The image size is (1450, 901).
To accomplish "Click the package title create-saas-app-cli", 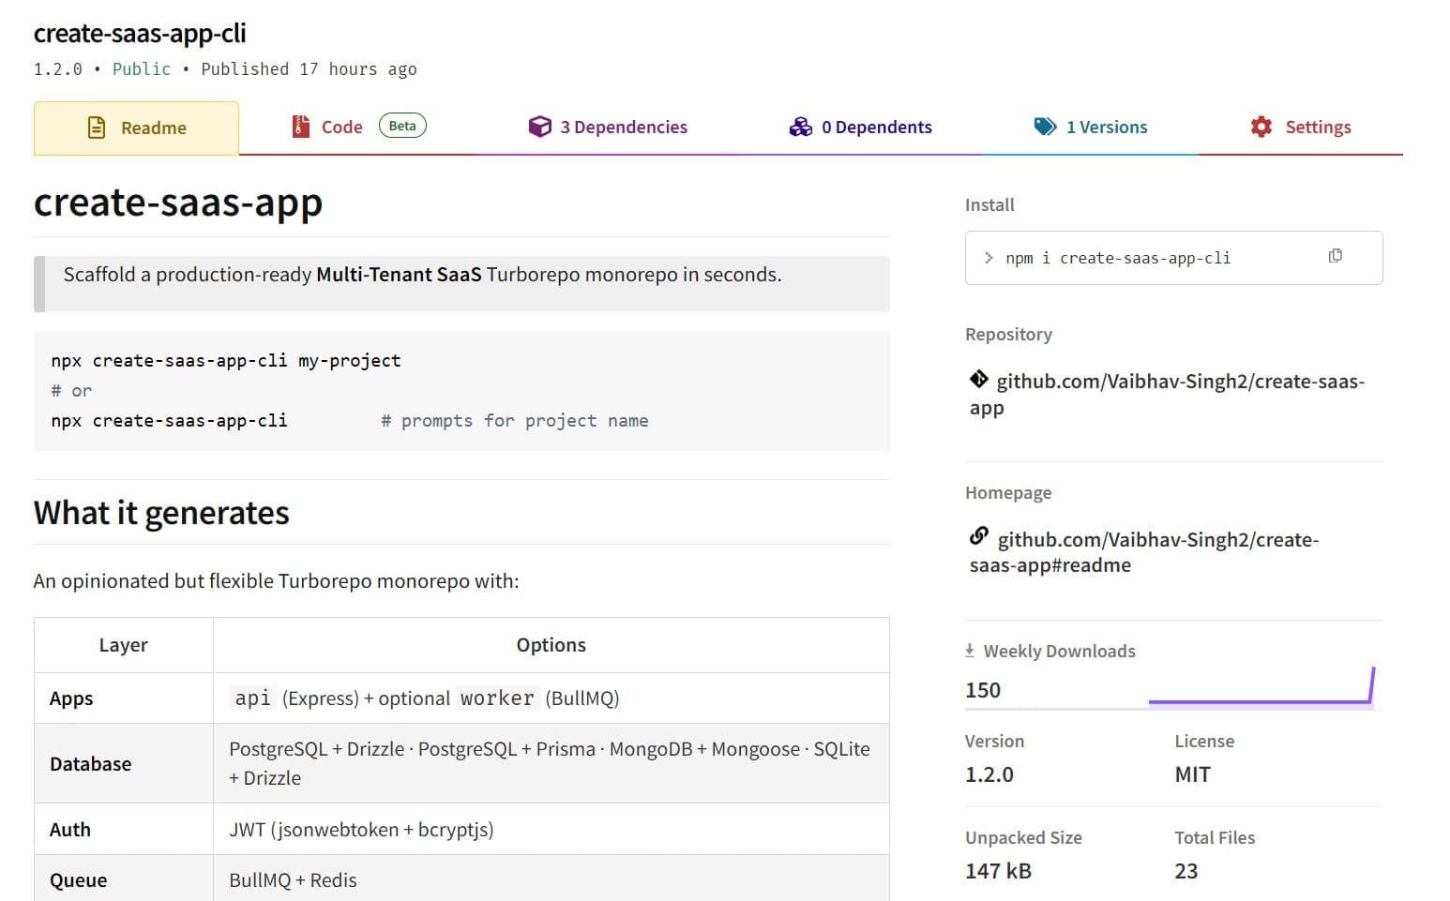I will coord(140,33).
